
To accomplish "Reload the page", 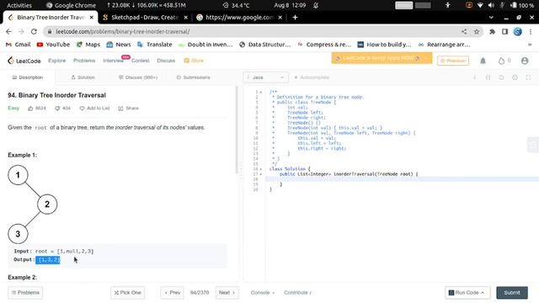I will click(x=34, y=32).
